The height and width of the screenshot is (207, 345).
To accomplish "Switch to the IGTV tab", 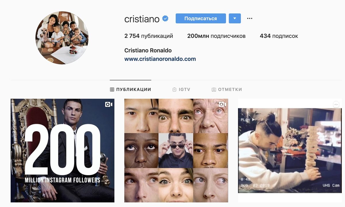I will pyautogui.click(x=181, y=90).
